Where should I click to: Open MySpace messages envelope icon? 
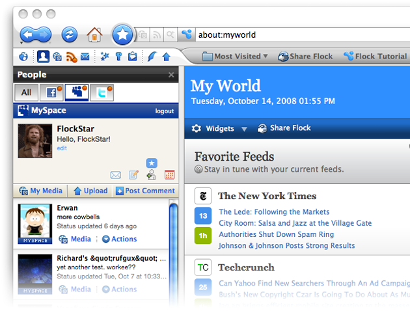tap(116, 175)
